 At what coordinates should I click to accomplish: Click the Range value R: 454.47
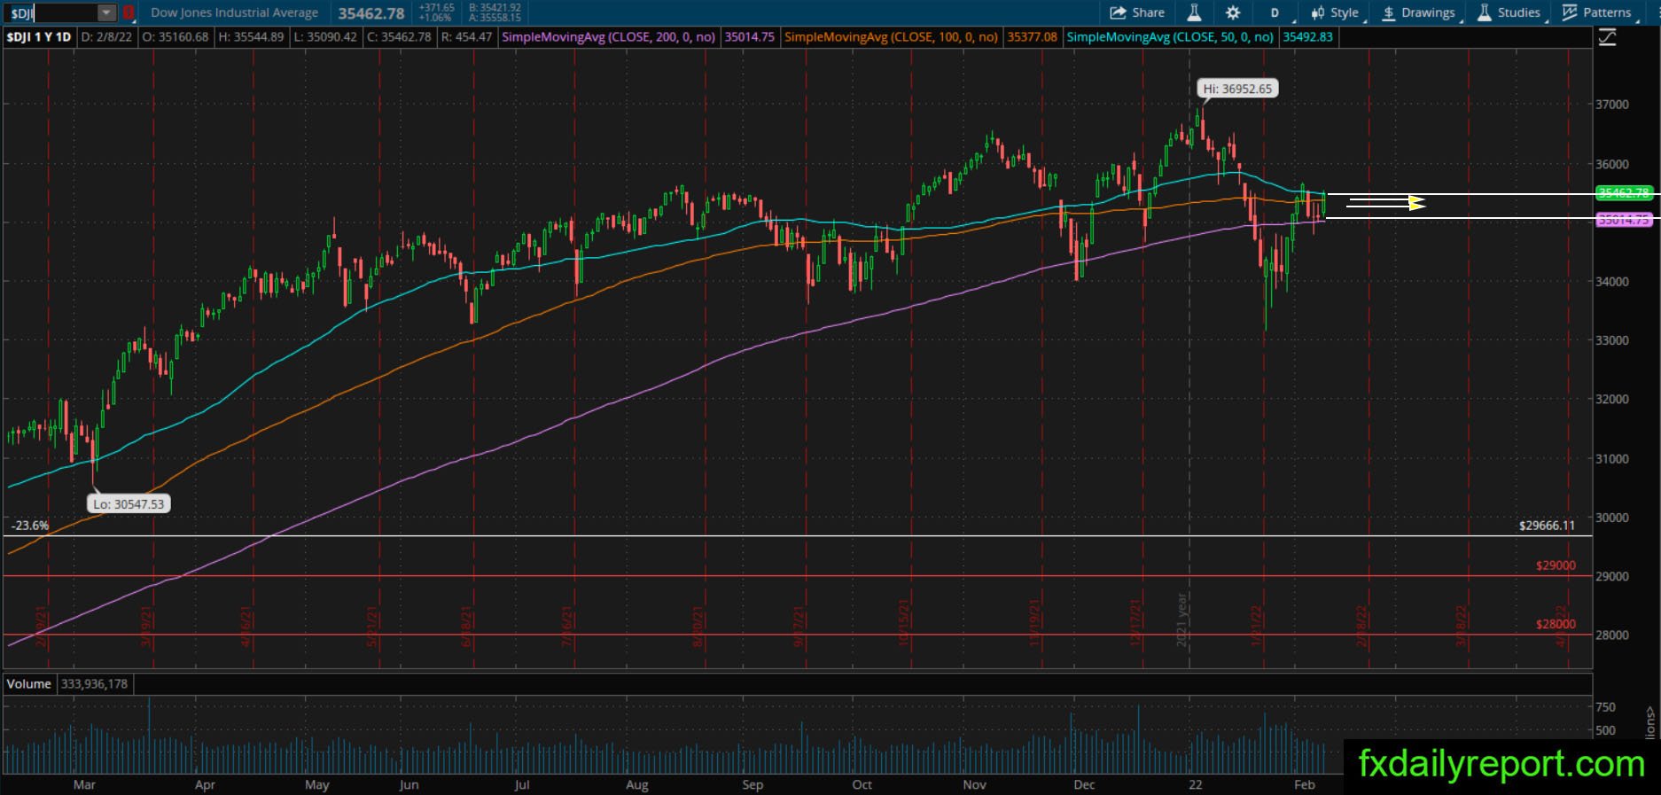(465, 37)
